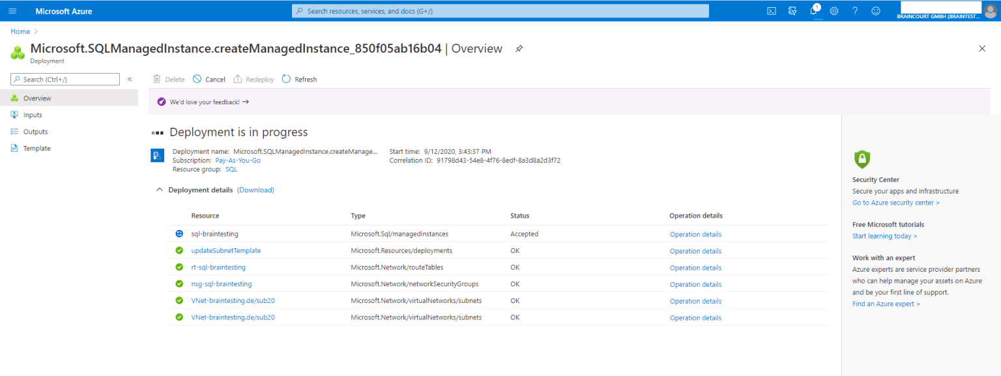Open the Pay-As-You-Go subscription link
Screen dimensions: 1001x376
tap(238, 160)
